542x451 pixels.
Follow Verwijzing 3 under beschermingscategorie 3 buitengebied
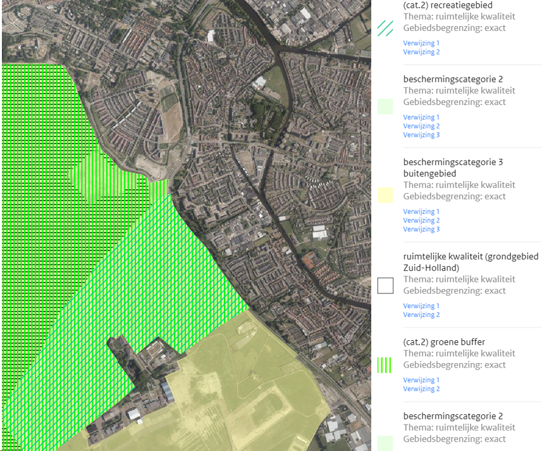421,229
